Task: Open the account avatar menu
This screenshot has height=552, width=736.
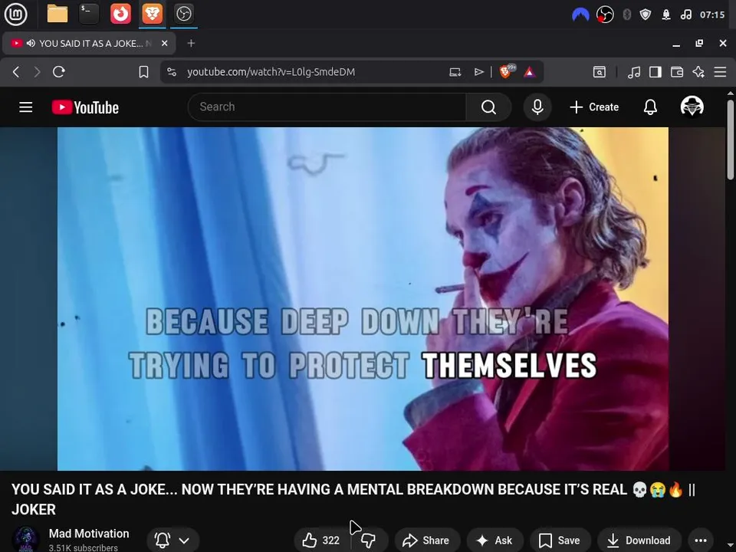Action: coord(692,107)
